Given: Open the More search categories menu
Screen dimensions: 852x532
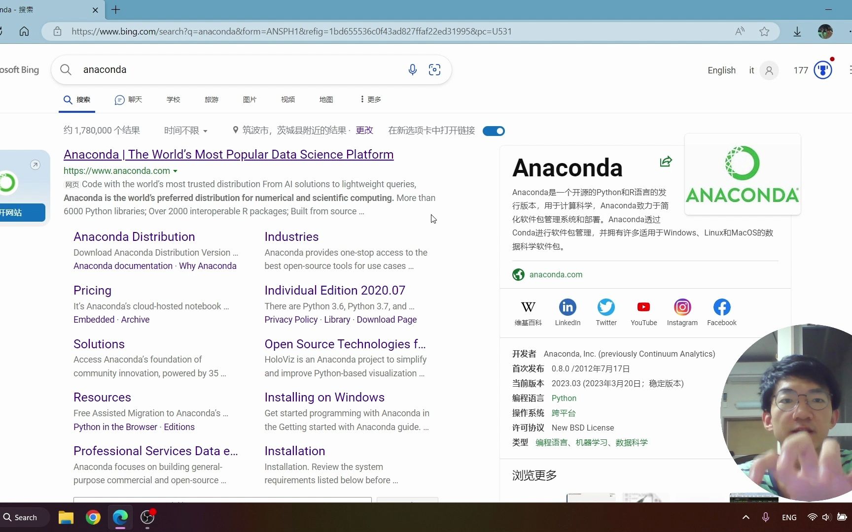Looking at the screenshot, I should click(x=371, y=100).
